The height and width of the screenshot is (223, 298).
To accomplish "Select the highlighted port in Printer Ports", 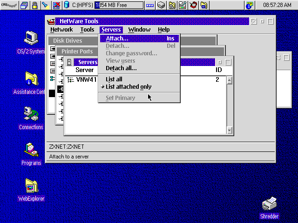I will tap(61, 89).
